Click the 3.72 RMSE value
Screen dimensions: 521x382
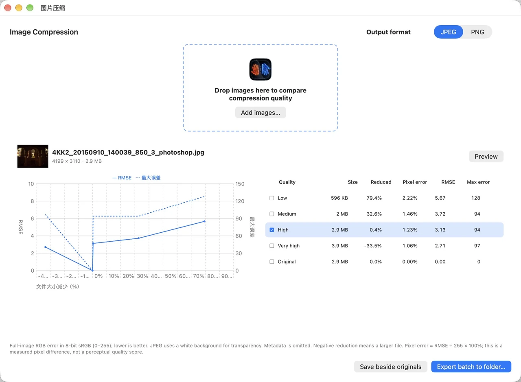(x=440, y=214)
